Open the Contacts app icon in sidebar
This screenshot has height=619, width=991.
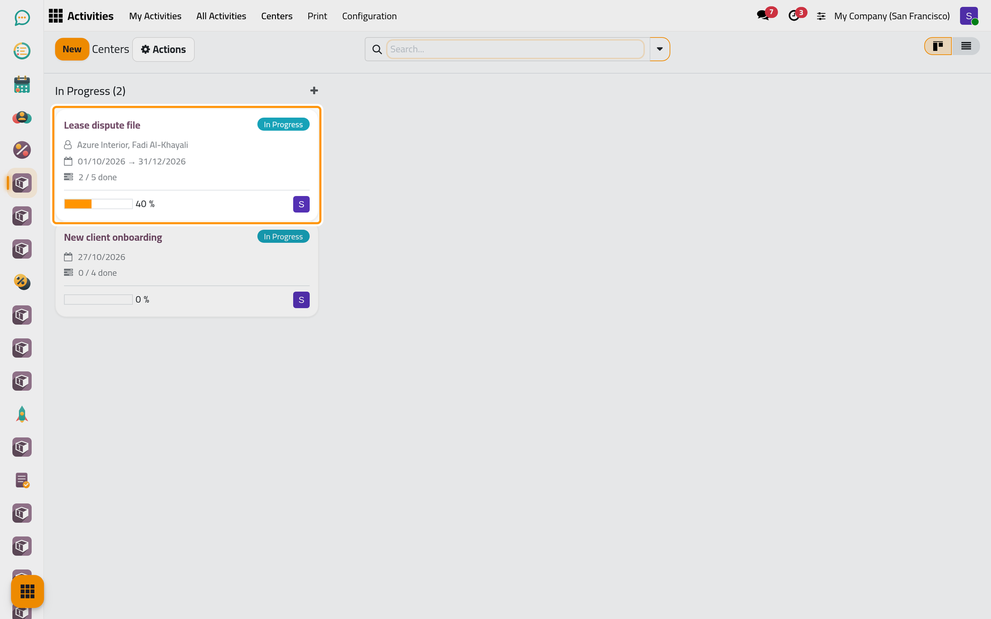click(22, 117)
